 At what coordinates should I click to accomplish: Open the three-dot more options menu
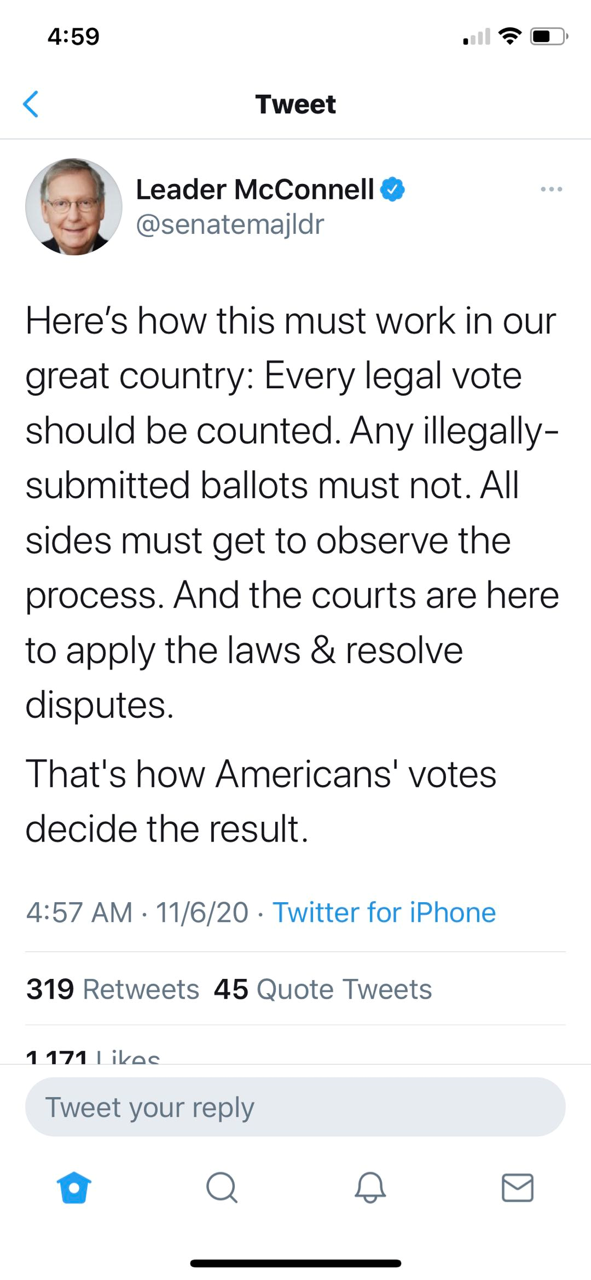[551, 189]
